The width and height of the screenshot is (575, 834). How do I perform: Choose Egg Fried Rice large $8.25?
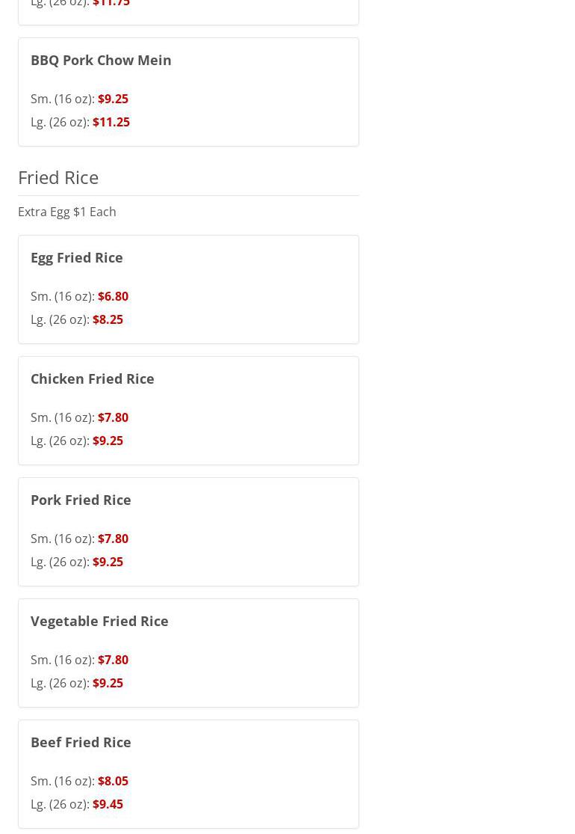pos(108,319)
